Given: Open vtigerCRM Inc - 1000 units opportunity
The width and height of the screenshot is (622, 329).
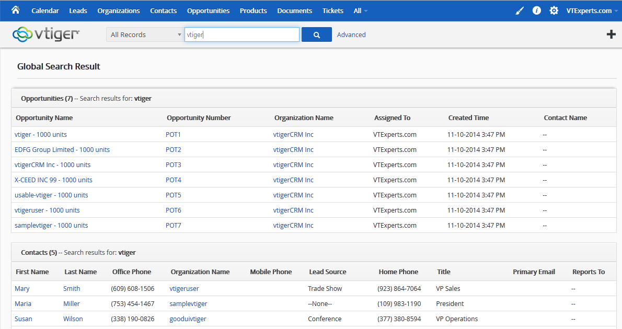Looking at the screenshot, I should tap(52, 164).
